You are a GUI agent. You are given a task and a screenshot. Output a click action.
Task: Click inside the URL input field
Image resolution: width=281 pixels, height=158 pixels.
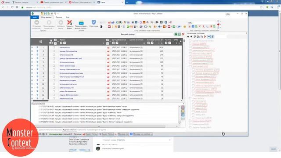[x=204, y=22]
